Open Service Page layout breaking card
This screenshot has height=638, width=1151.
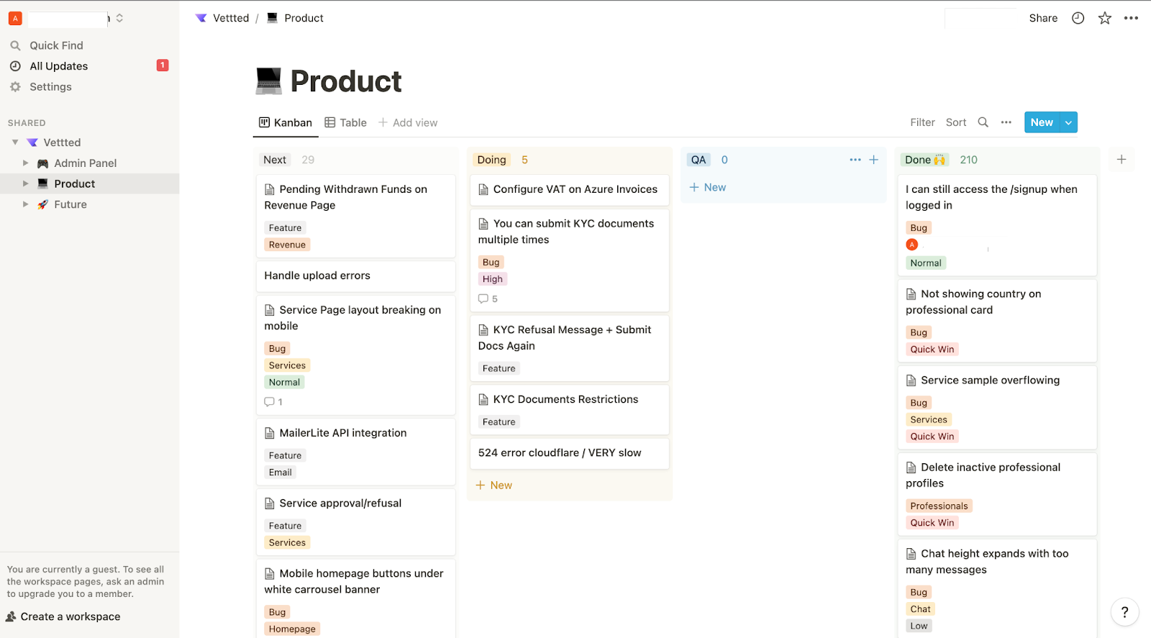356,355
